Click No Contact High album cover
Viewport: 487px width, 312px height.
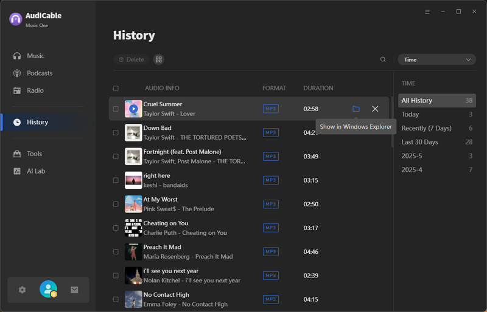pos(133,299)
